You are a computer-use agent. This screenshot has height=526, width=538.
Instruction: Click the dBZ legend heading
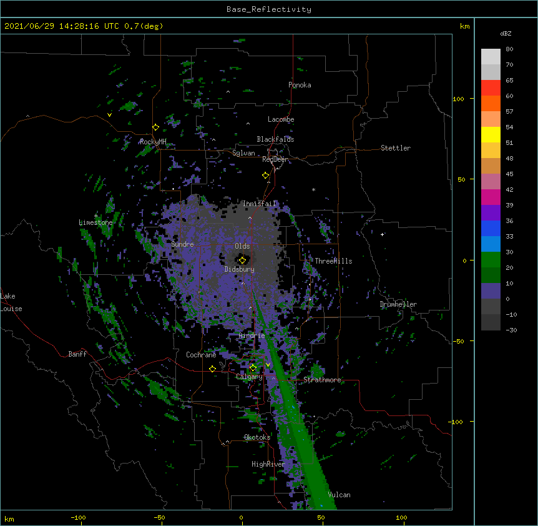506,34
